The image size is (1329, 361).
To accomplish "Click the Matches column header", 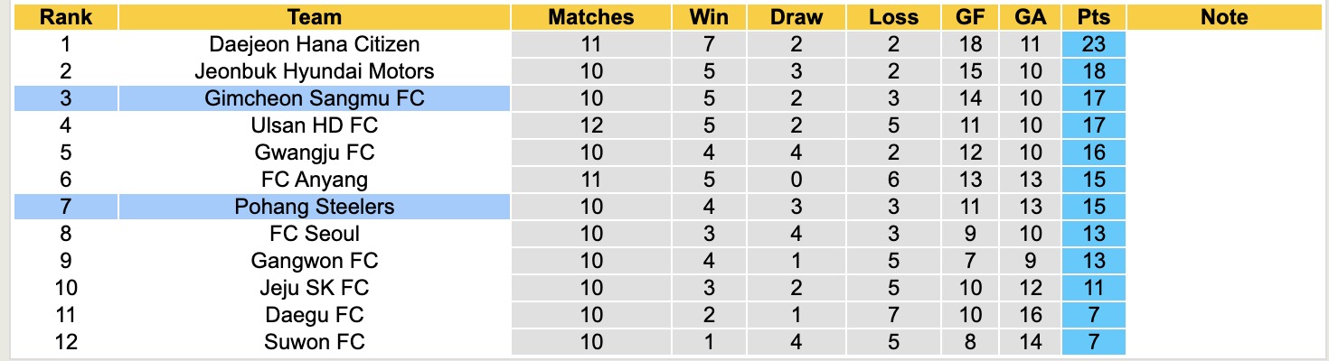I will 591,17.
